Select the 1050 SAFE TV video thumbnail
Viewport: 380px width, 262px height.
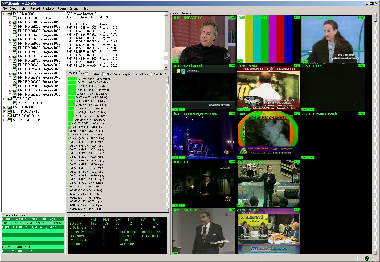204,231
